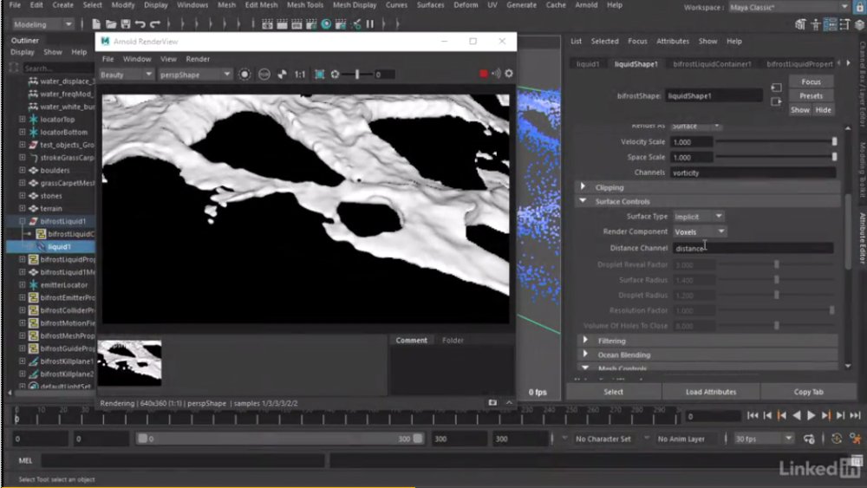Click the color wheel icon in RenderView

(x=282, y=74)
